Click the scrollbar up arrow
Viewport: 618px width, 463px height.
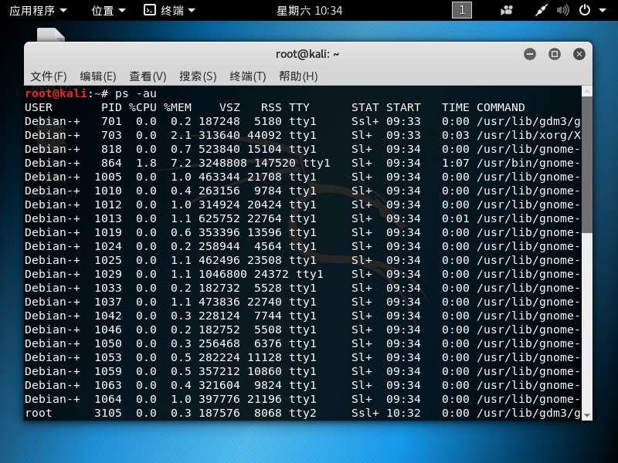click(x=587, y=91)
